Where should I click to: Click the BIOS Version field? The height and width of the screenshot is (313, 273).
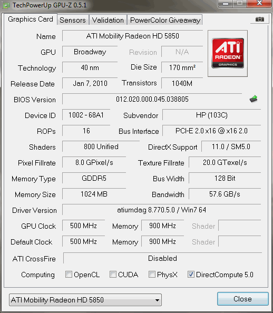coord(152,99)
